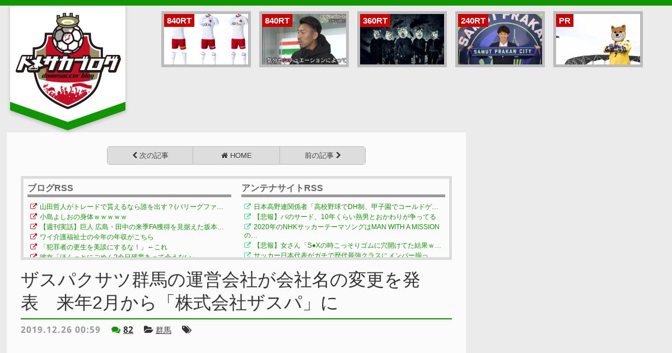Click external-link icon beside 2020年のNHK entry

248,227
